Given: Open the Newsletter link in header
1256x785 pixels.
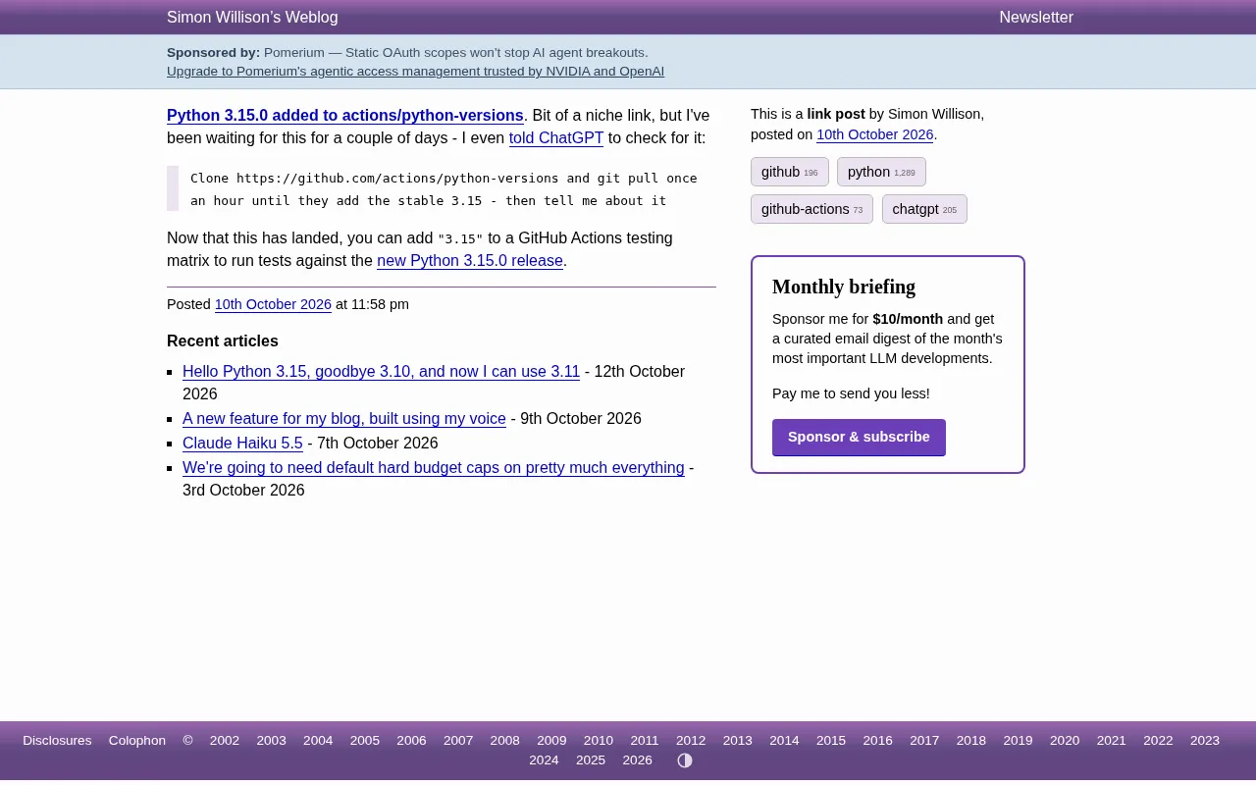Looking at the screenshot, I should (x=1036, y=18).
